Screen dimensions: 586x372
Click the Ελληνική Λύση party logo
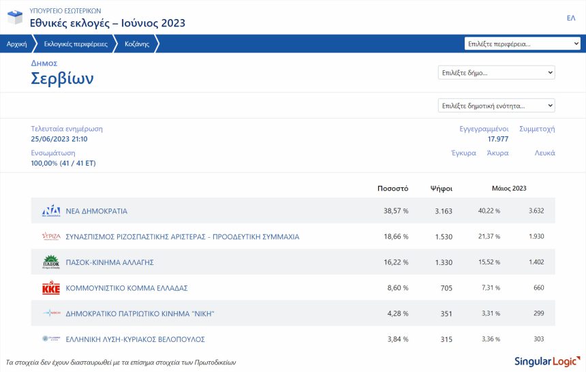click(51, 339)
